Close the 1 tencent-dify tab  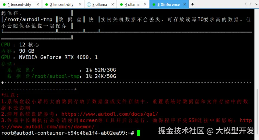pos(38,4)
